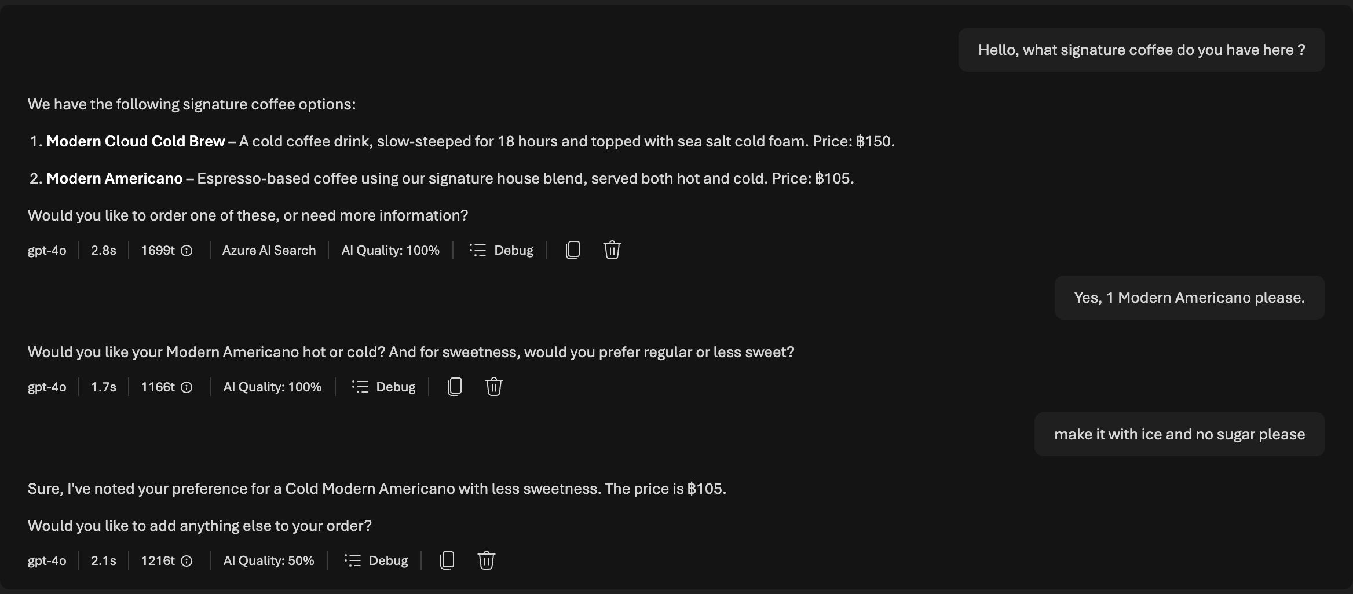Click the user message about signature coffee
The image size is (1353, 594).
pyautogui.click(x=1141, y=50)
